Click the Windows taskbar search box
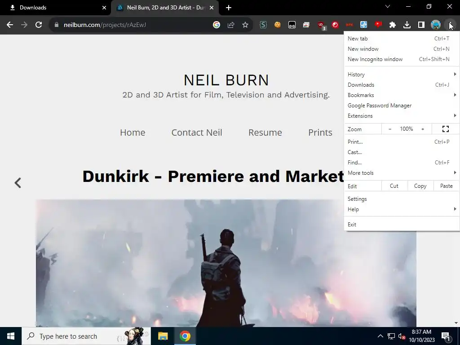 [x=86, y=336]
